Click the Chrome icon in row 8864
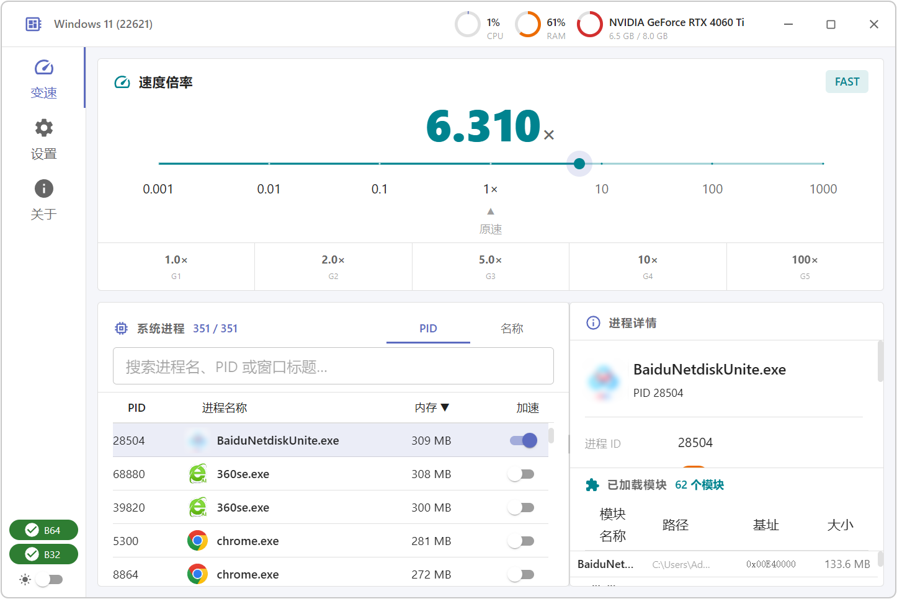 (198, 575)
